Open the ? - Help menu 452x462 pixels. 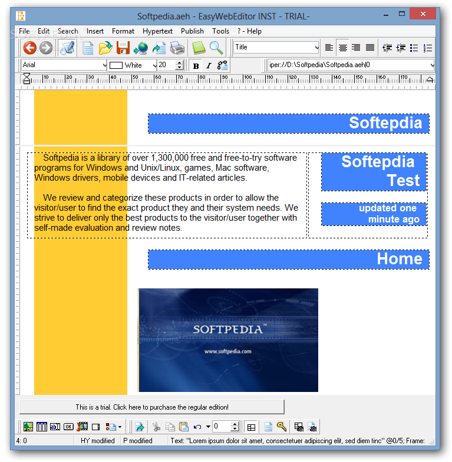pos(249,31)
